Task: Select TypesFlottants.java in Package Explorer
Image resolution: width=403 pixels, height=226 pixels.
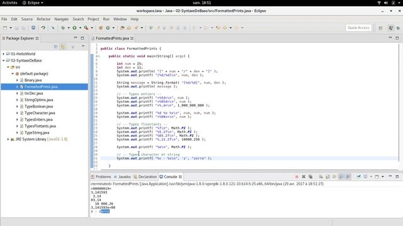Action: coord(40,126)
